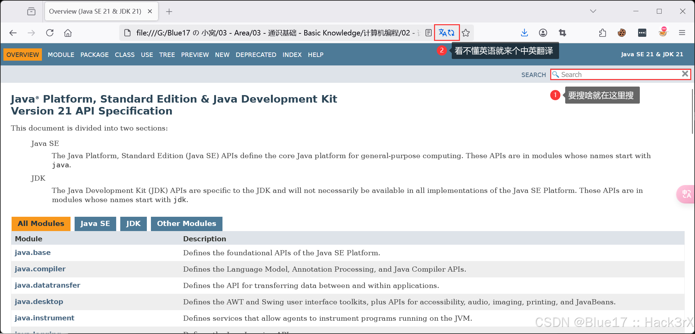Go back to the previous page
This screenshot has width=695, height=334.
point(13,33)
